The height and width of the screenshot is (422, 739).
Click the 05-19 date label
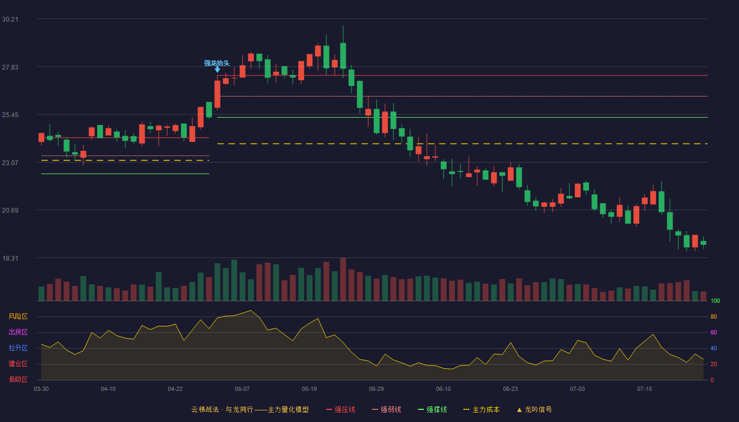pos(309,389)
